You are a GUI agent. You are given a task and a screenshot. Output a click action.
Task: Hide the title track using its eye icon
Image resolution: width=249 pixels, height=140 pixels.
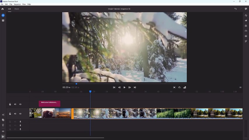[20, 104]
